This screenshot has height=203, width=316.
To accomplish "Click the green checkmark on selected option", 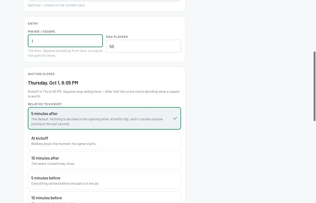I will 175,118.
